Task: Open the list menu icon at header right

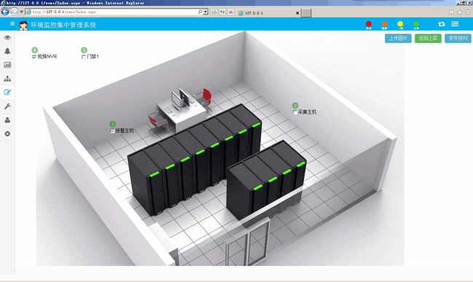Action: tap(455, 24)
